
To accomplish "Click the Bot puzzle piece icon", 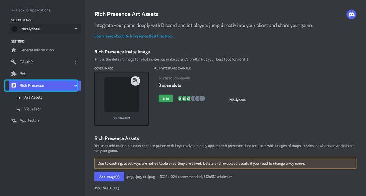I will tap(14, 74).
